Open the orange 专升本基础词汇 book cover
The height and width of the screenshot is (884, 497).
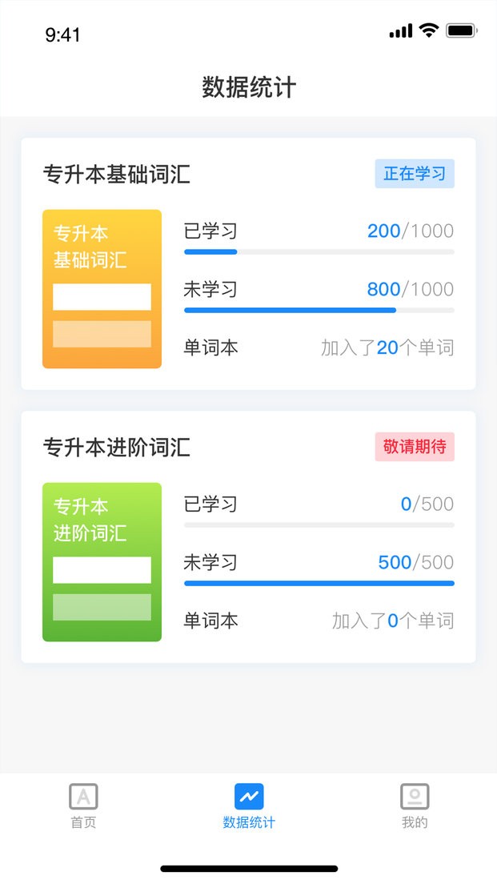[102, 289]
